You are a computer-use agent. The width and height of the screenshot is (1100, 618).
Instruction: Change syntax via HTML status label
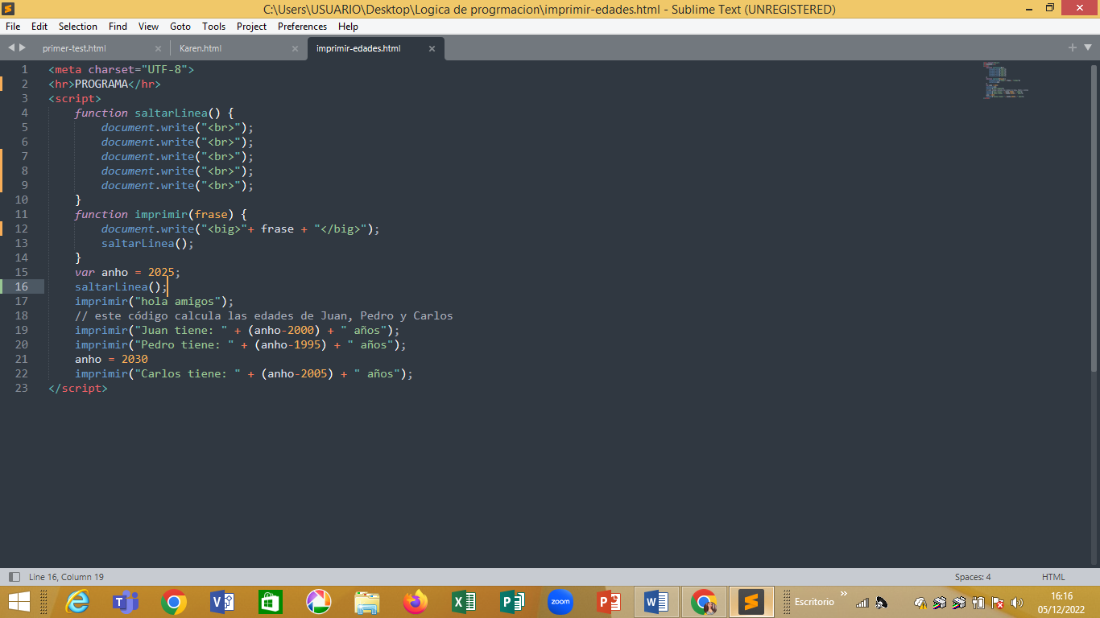click(1053, 577)
